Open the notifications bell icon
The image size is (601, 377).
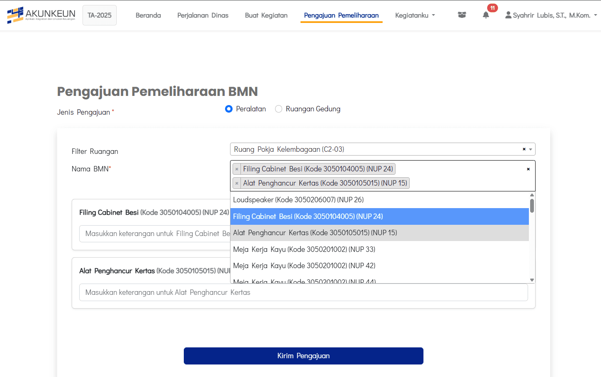(486, 15)
